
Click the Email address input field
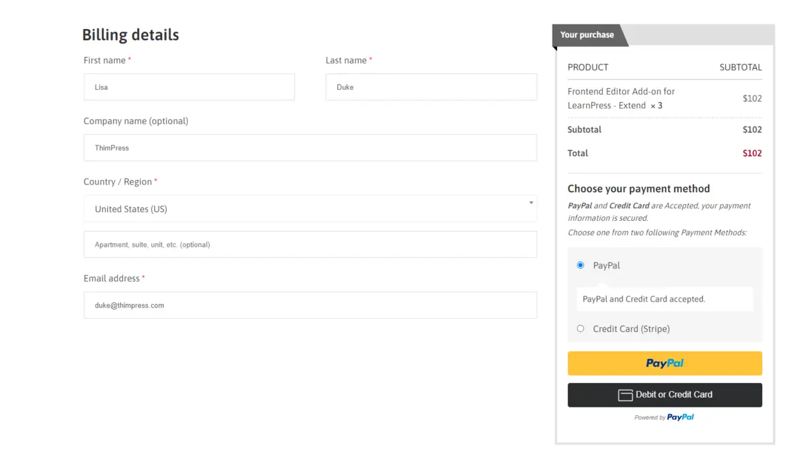(310, 305)
